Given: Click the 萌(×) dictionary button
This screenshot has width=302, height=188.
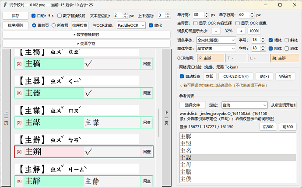Looking at the screenshot, I should (264, 77).
